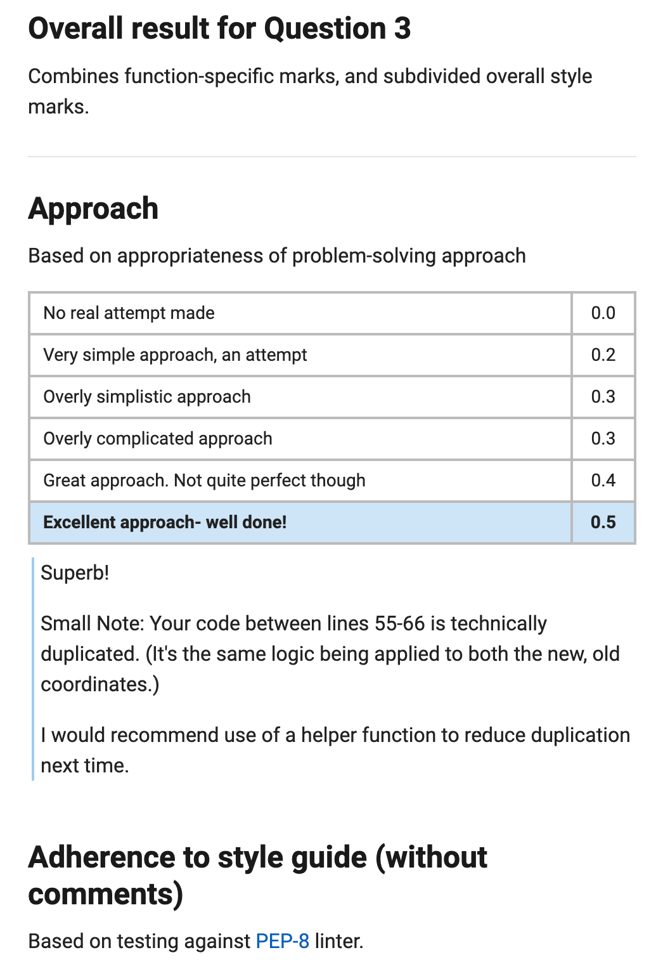Click highlighted 'Excellent approach- well done!' row
This screenshot has height=969, width=663.
[332, 523]
